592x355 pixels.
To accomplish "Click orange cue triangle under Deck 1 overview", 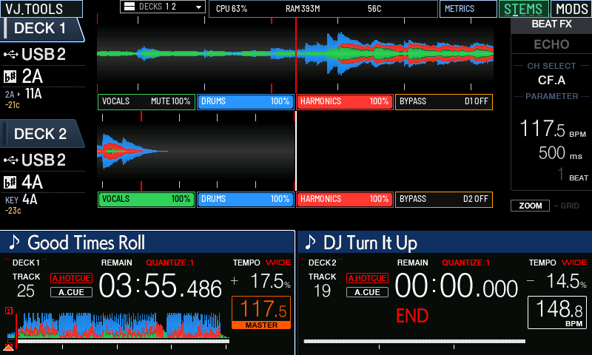I will tap(9, 347).
